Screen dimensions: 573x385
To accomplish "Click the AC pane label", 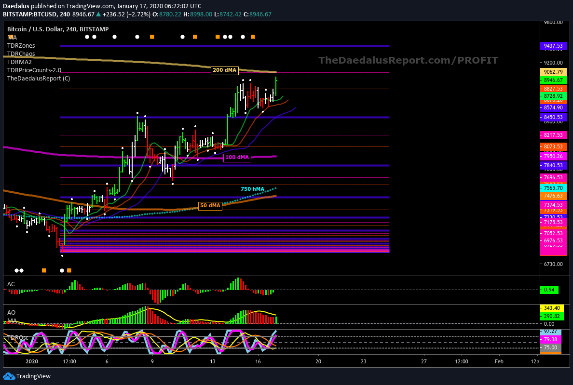I will coord(11,284).
